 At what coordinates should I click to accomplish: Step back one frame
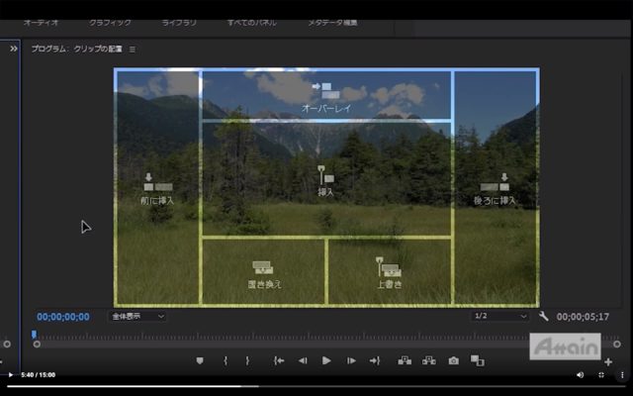(x=303, y=360)
